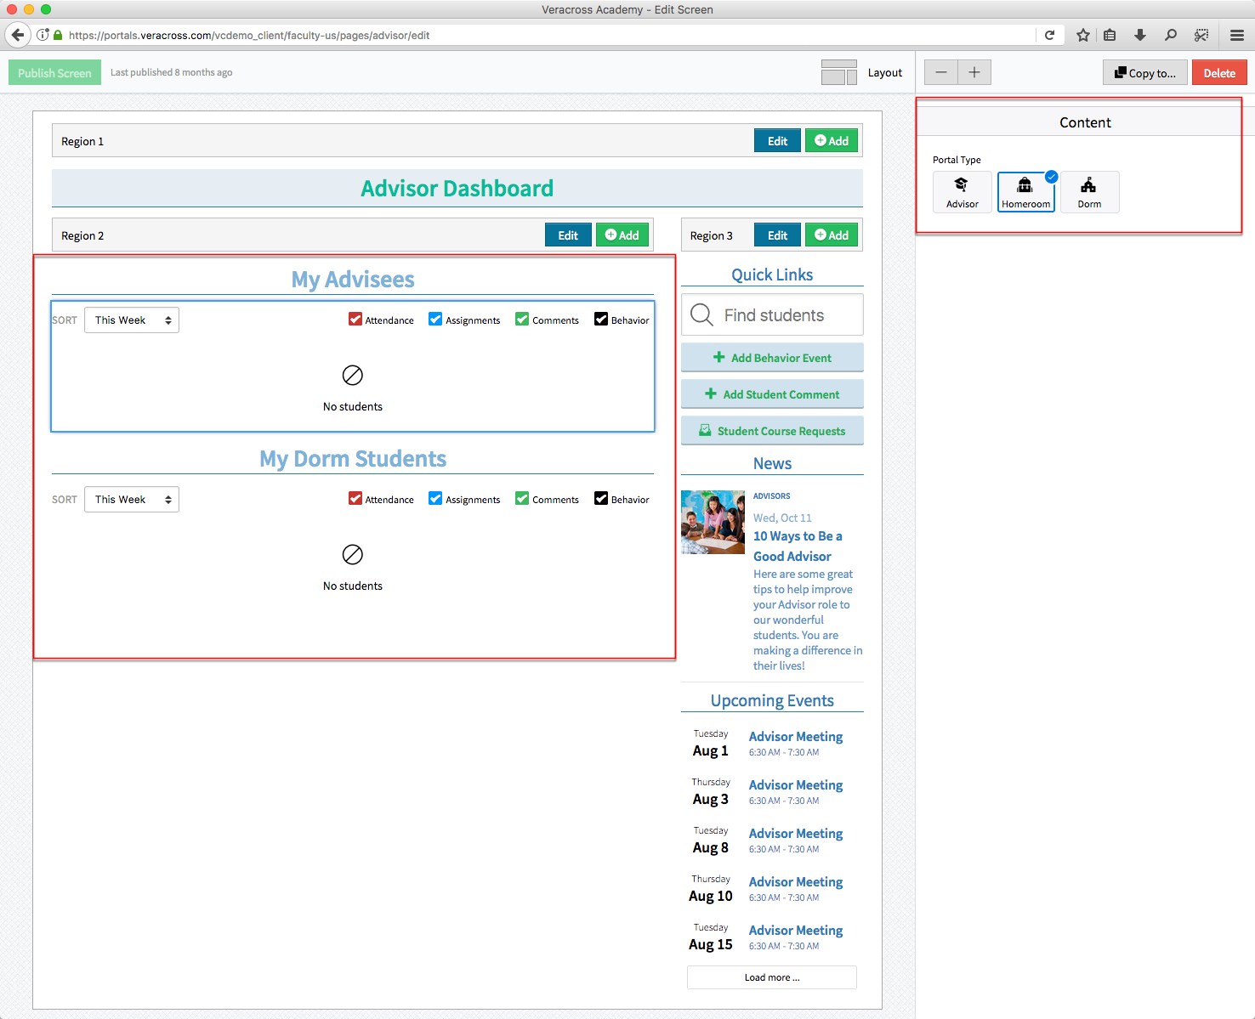Open the 10 Ways to Be a Good Advisor article
Image resolution: width=1255 pixels, height=1019 pixels.
(x=798, y=546)
